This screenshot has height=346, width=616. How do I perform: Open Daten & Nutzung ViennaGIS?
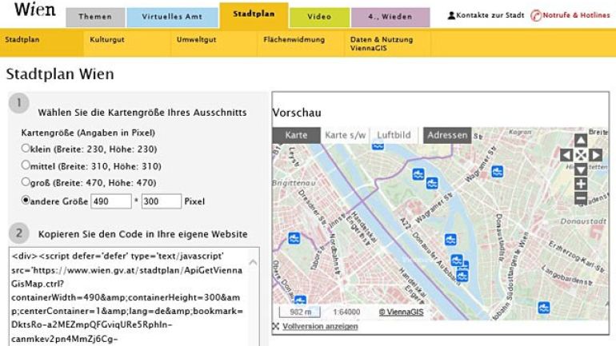(382, 43)
